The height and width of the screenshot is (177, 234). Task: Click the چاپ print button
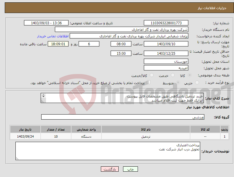[130, 169]
